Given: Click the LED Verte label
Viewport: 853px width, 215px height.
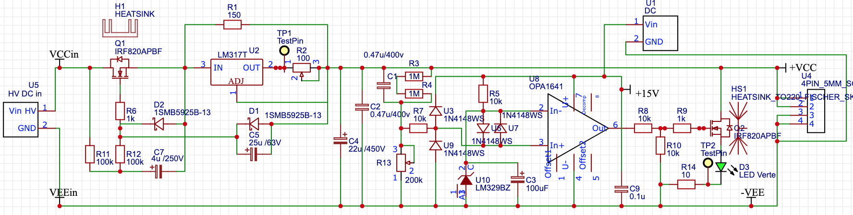Looking at the screenshot, I should (757, 175).
